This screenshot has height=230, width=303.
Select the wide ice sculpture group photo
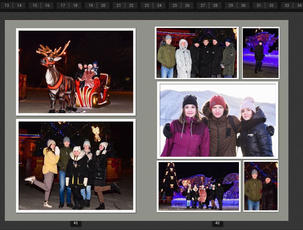[199, 186]
